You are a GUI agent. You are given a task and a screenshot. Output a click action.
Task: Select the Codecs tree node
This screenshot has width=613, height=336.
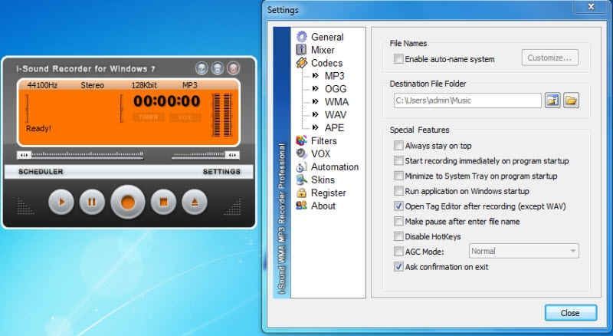[x=326, y=63]
